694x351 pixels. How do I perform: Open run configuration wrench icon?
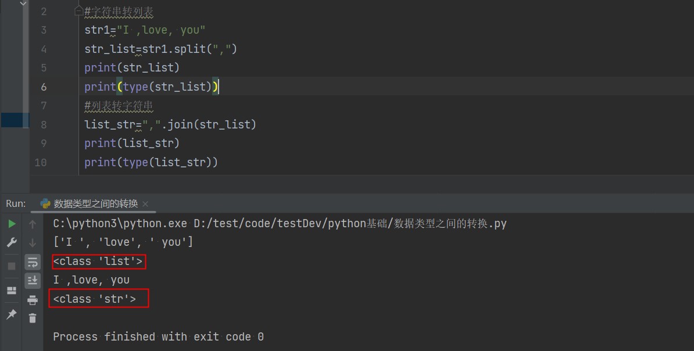[x=12, y=242]
